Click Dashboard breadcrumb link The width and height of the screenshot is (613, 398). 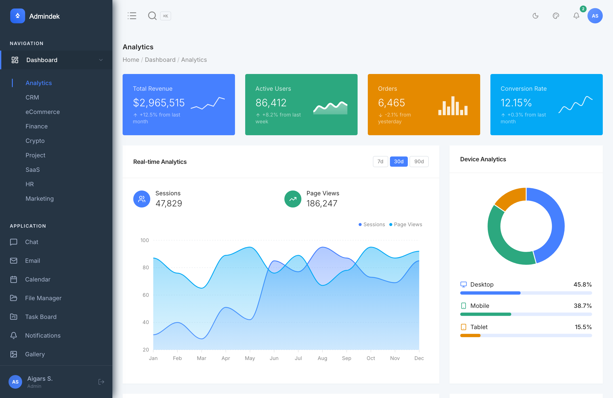tap(160, 60)
